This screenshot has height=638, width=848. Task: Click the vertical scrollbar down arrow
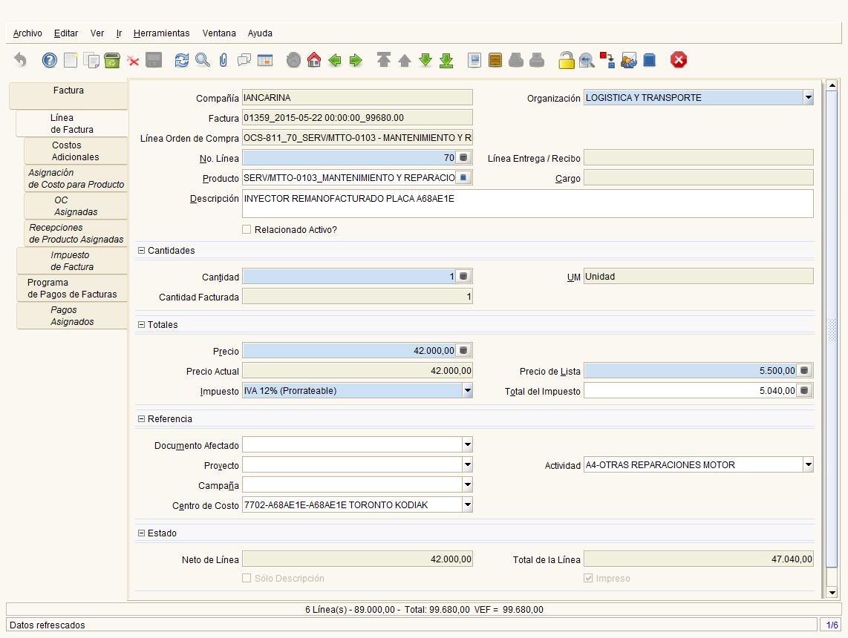pos(832,593)
